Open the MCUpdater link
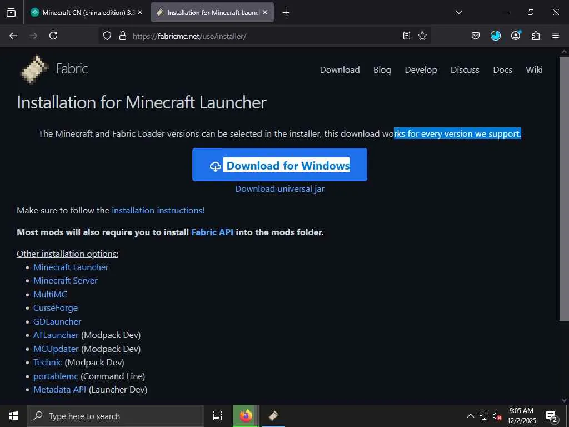The image size is (569, 427). [56, 349]
